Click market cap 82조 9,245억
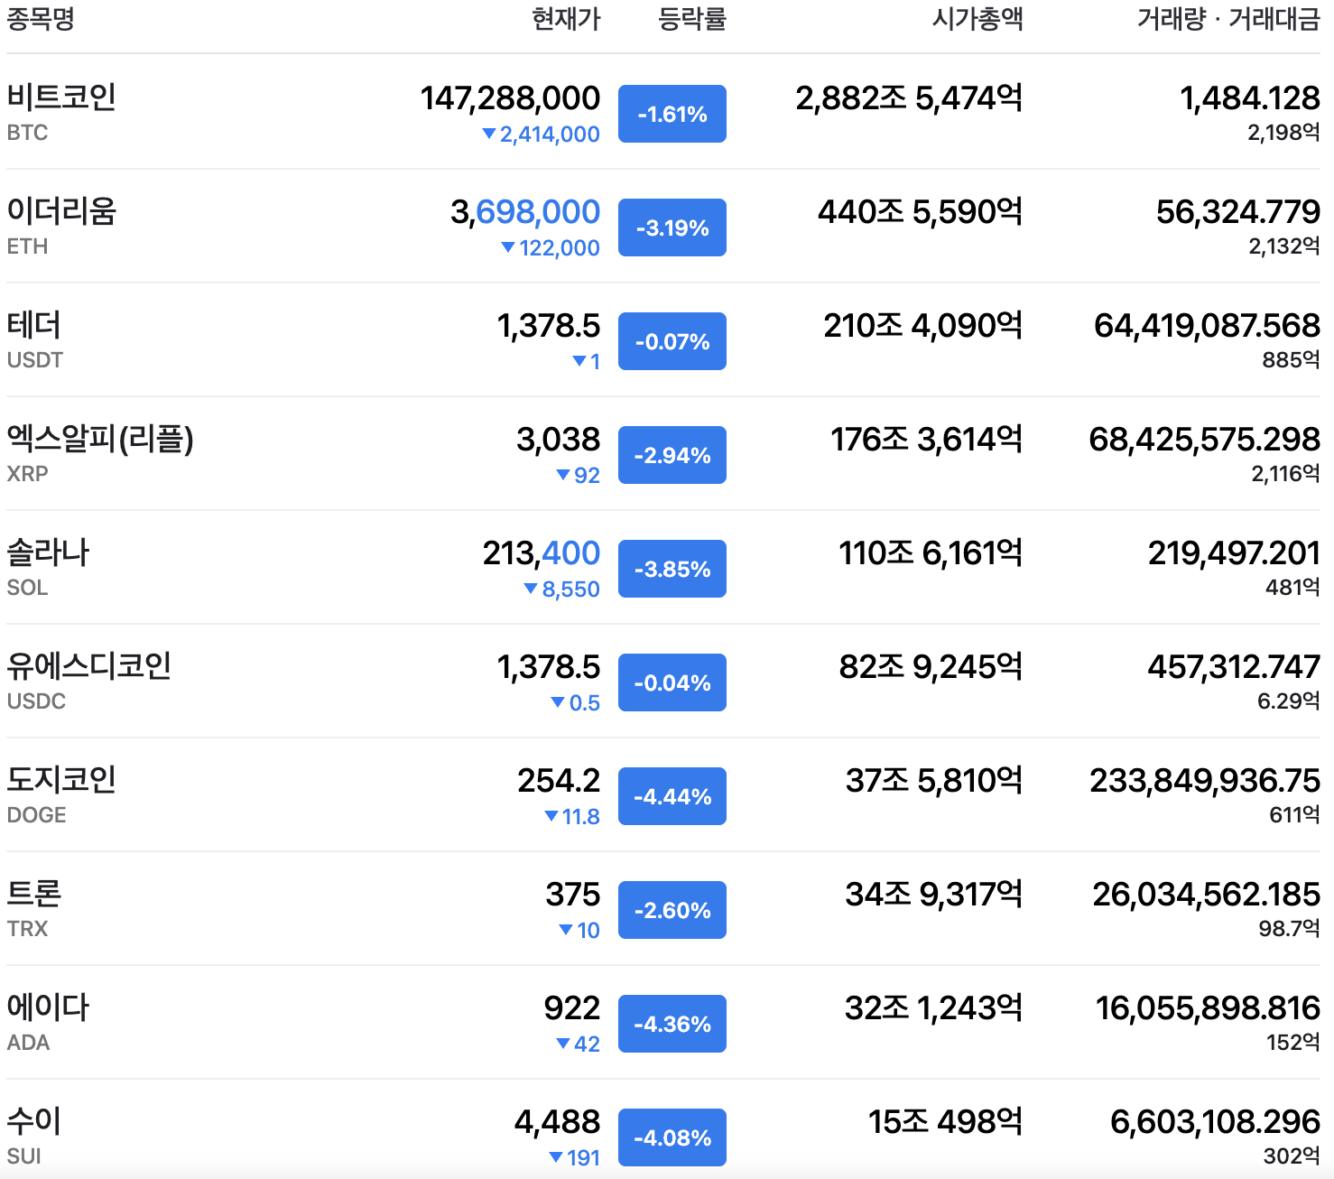 pos(931,666)
